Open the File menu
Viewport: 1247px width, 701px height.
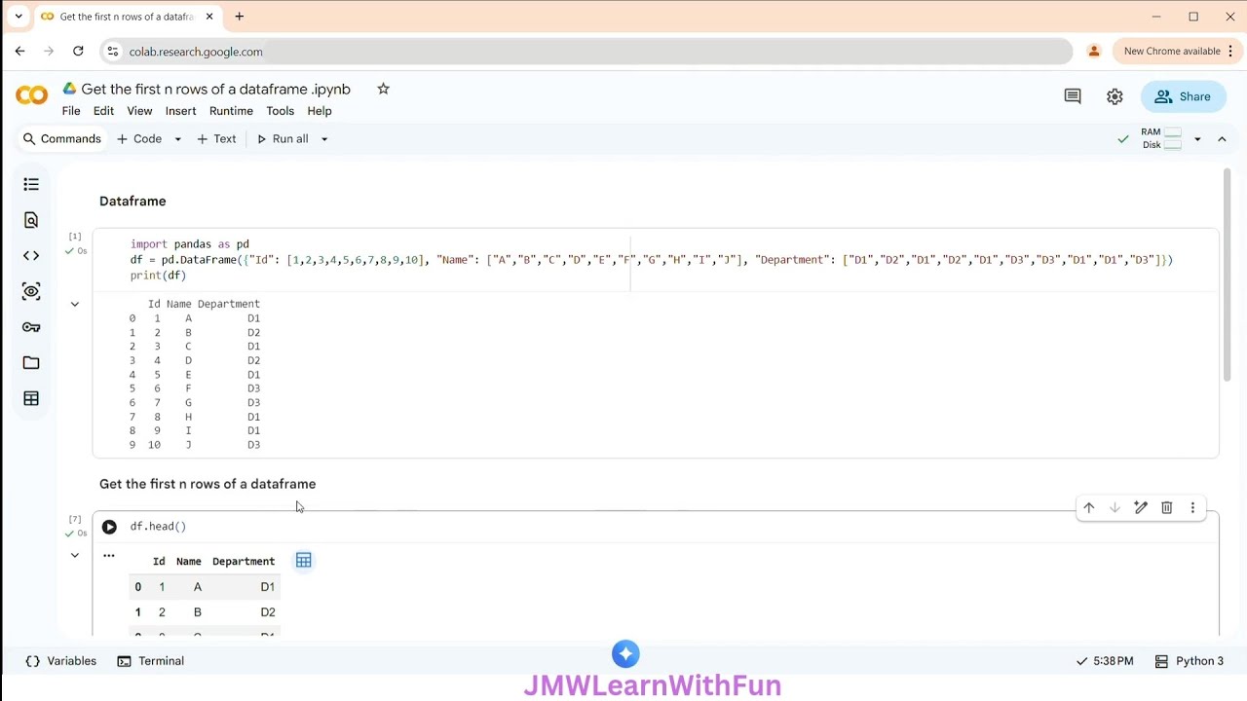(71, 111)
